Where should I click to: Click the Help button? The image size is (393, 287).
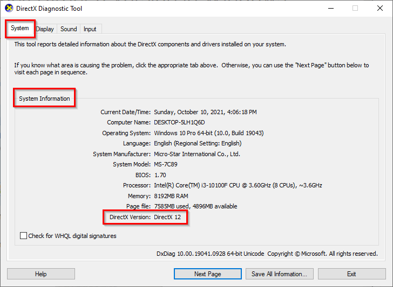41,274
